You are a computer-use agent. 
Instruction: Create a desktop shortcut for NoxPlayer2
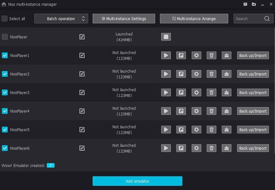click(x=181, y=74)
